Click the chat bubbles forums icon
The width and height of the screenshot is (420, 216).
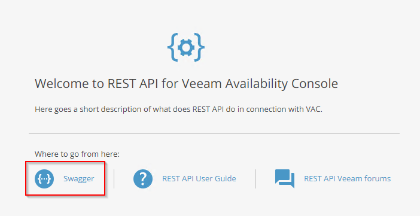tap(285, 178)
